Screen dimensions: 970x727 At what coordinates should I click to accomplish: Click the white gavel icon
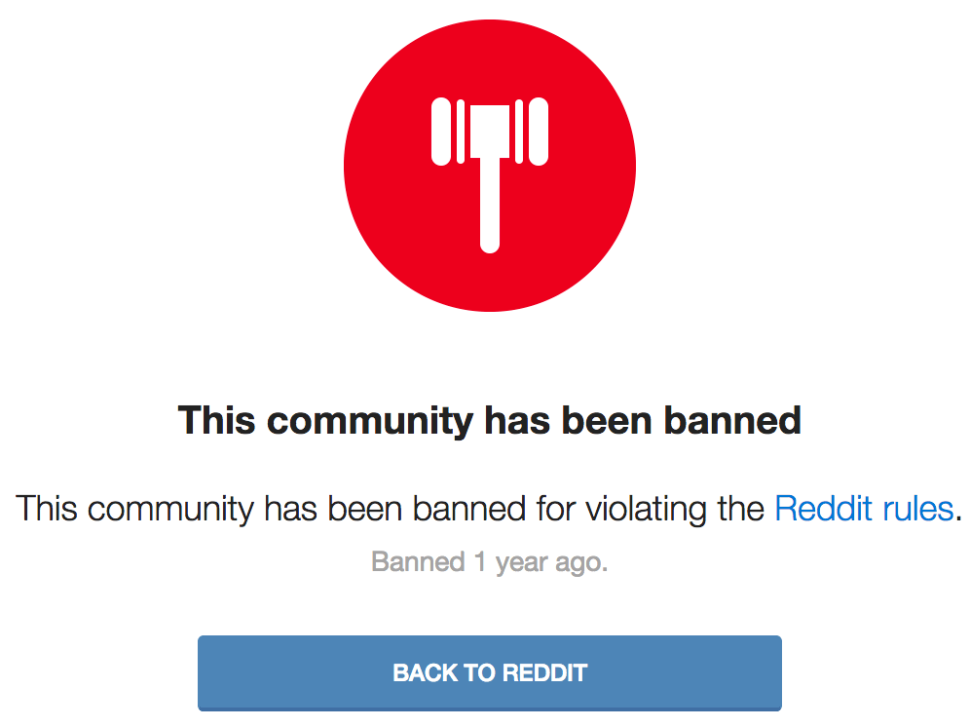coord(489,174)
